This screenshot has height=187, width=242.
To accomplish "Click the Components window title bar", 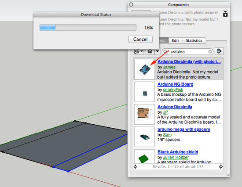I will point(179,5).
